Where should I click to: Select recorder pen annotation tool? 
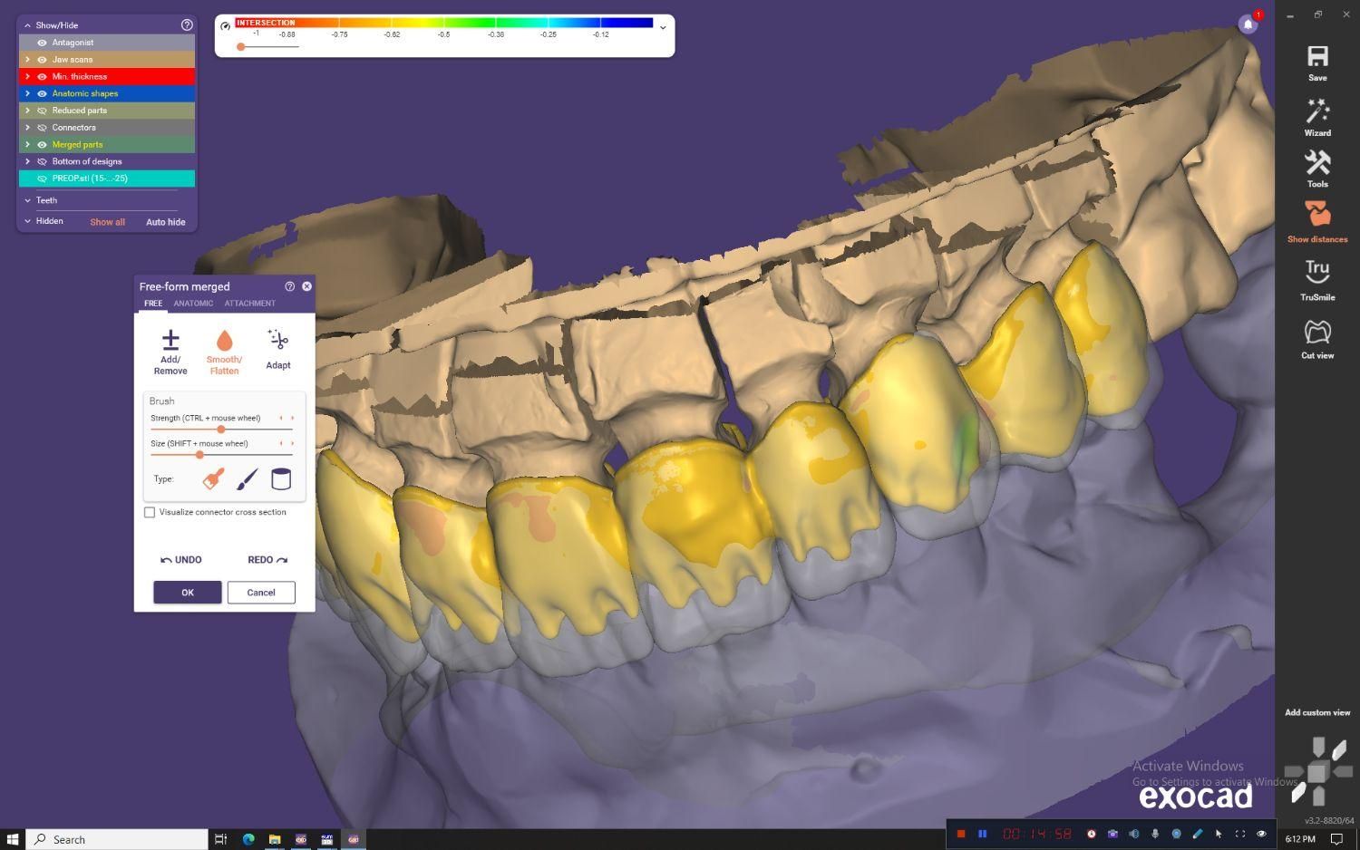point(1198,834)
